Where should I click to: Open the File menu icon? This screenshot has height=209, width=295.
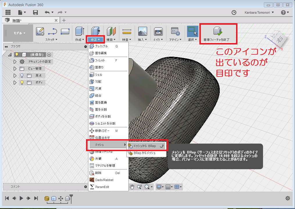(x=22, y=12)
